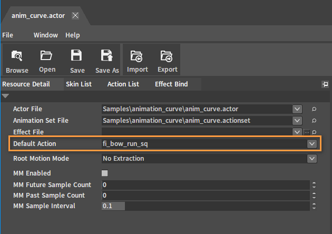
Task: Save the actor with the Save icon
Action: [x=76, y=55]
